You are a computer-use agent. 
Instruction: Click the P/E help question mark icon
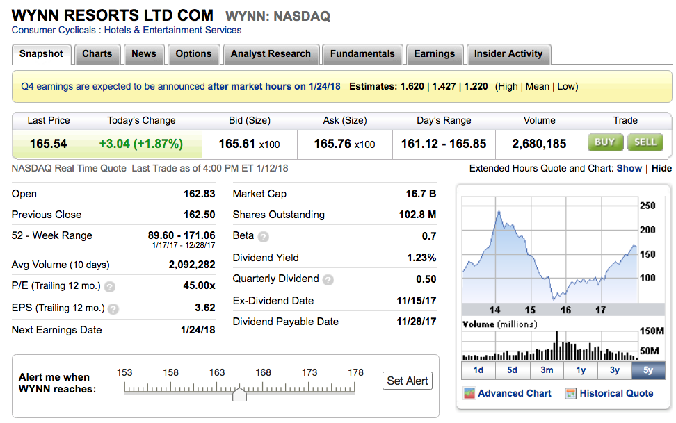click(x=110, y=287)
